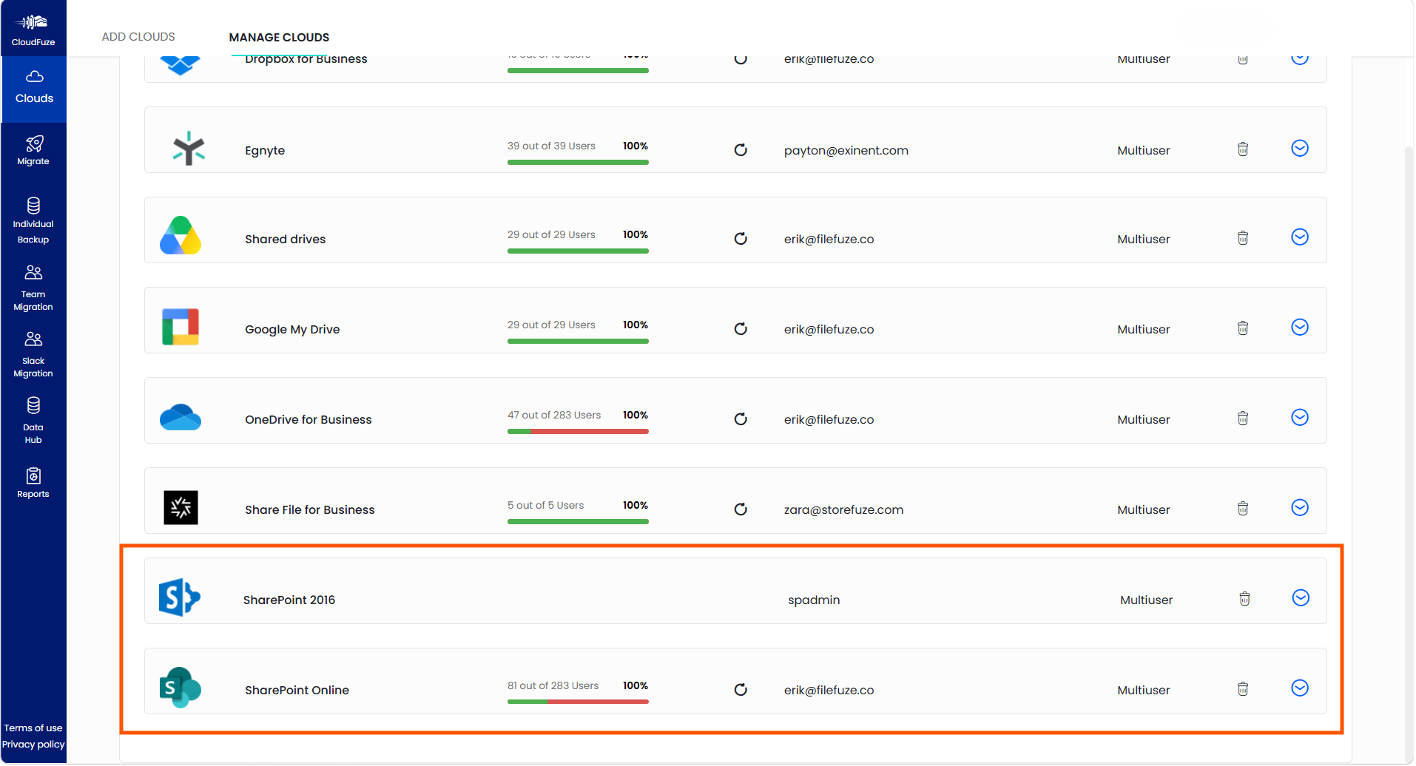The width and height of the screenshot is (1416, 766).
Task: Delete the Egnyte cloud
Action: click(1243, 149)
